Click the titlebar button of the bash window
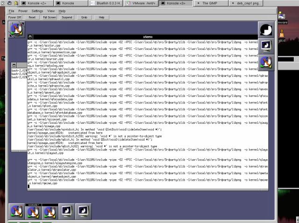This screenshot has height=223, width=299. [14, 65]
